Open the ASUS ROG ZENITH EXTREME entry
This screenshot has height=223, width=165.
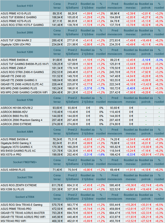pos(19,185)
